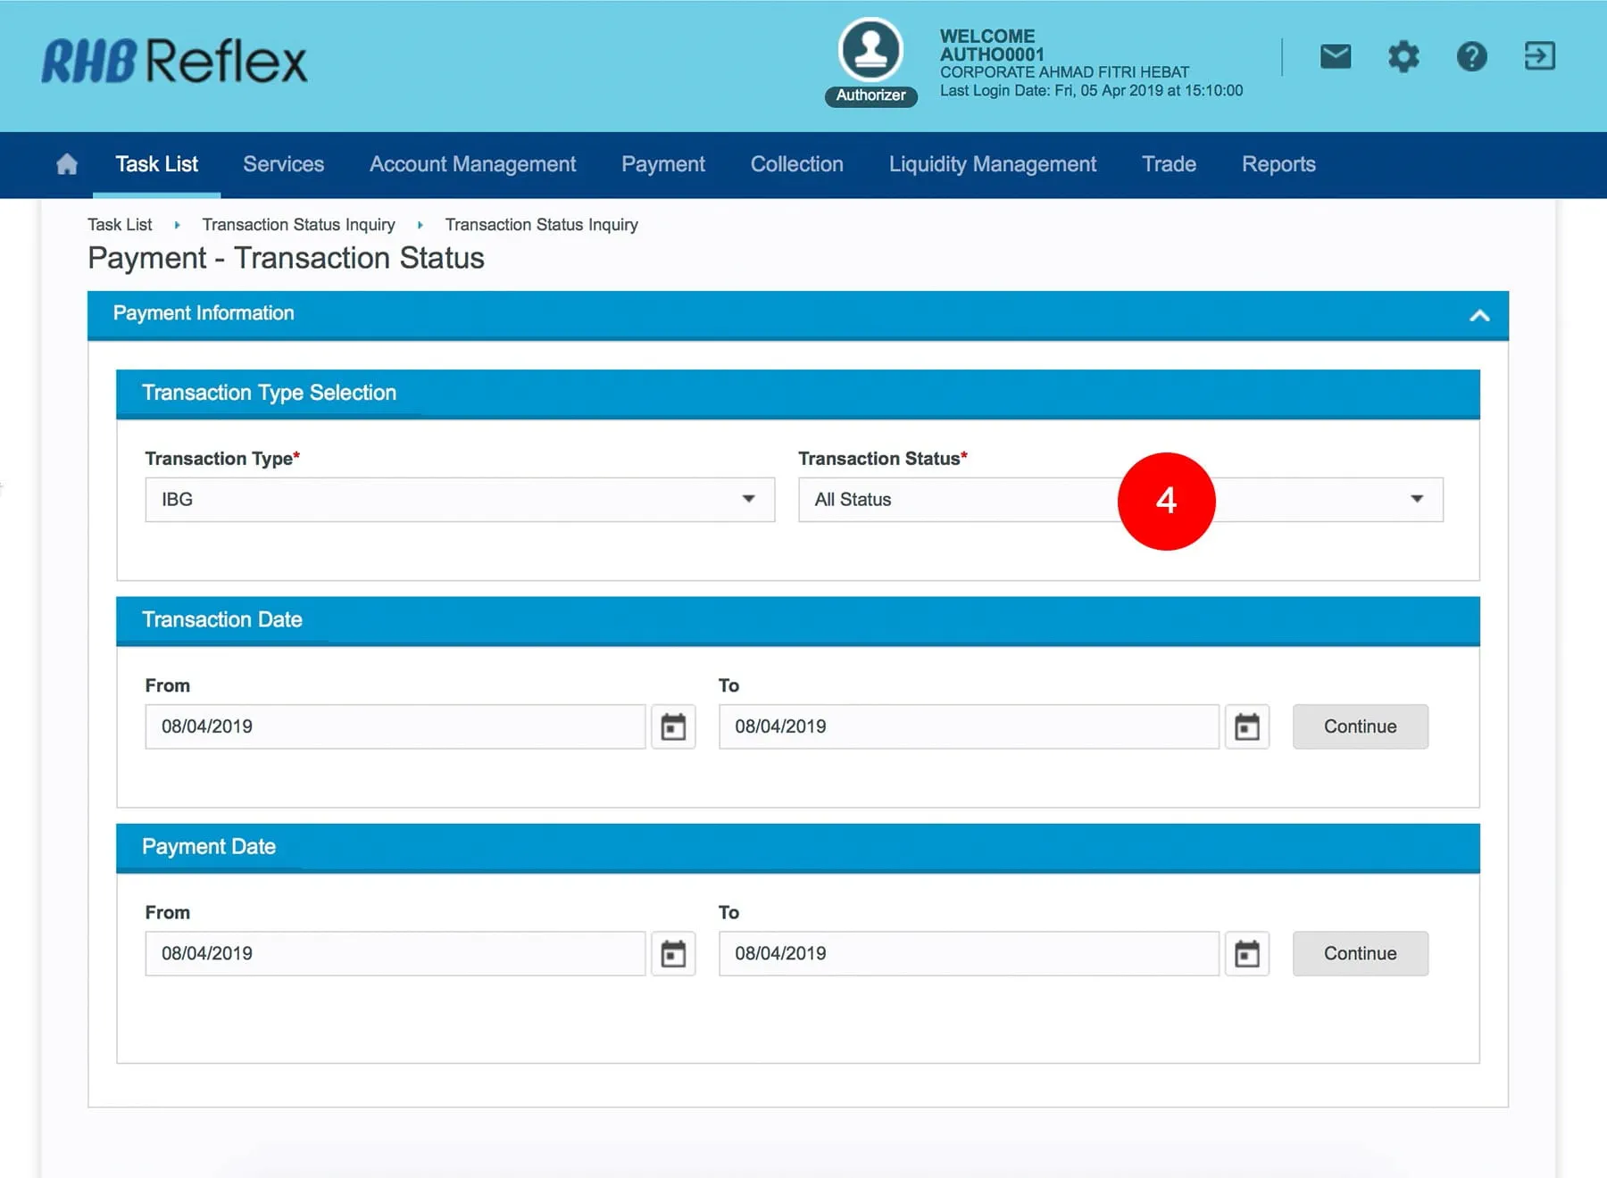Open the Payment menu

click(662, 164)
